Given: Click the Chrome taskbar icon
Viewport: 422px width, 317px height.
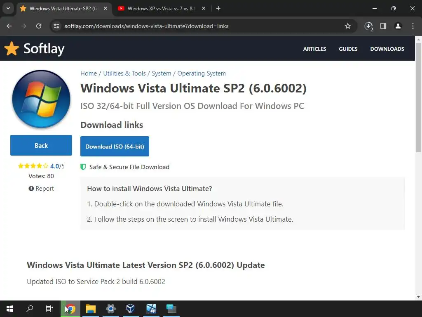Looking at the screenshot, I should click(70, 309).
